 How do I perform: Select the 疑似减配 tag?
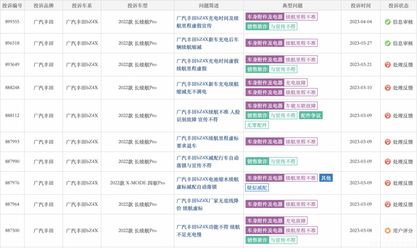pyautogui.click(x=257, y=188)
